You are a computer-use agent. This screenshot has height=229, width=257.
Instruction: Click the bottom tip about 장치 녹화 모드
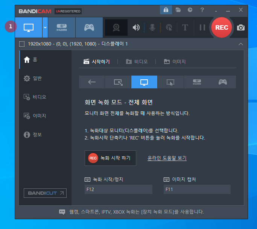(137, 212)
